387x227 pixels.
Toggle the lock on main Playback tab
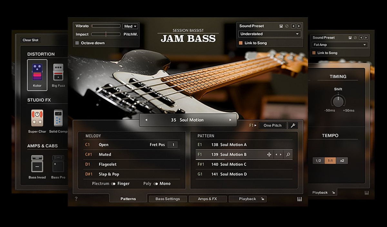(x=263, y=199)
